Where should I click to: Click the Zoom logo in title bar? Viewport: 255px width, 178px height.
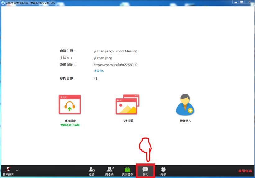click(x=3, y=3)
